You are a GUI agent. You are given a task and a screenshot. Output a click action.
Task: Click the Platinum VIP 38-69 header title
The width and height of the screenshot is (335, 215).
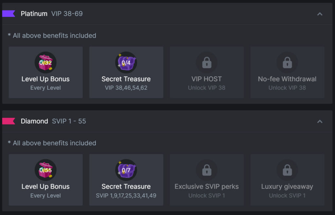coord(52,14)
